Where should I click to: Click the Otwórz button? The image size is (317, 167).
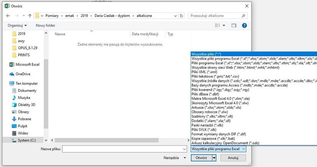pos(201,158)
